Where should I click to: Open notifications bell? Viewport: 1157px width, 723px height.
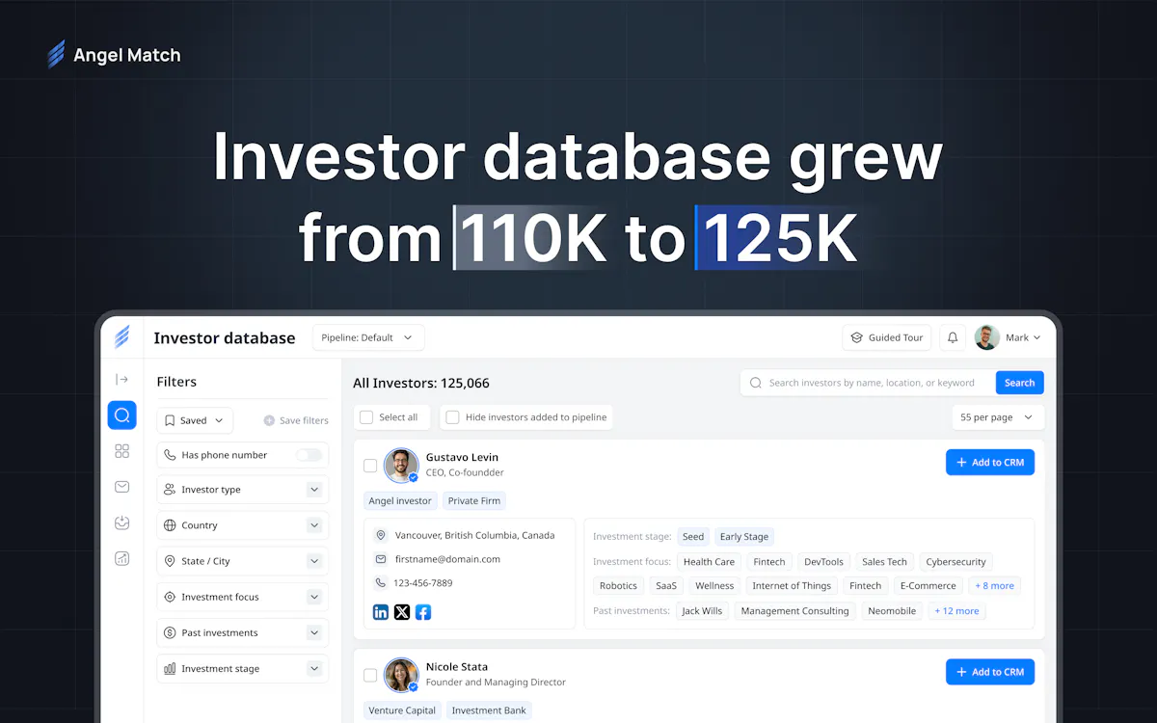pyautogui.click(x=953, y=337)
